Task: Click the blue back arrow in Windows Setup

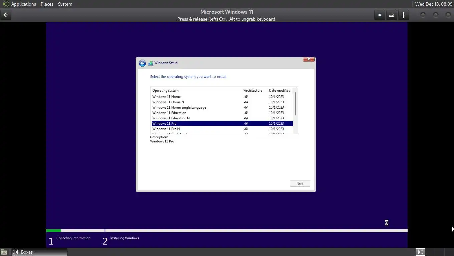Action: click(x=142, y=63)
